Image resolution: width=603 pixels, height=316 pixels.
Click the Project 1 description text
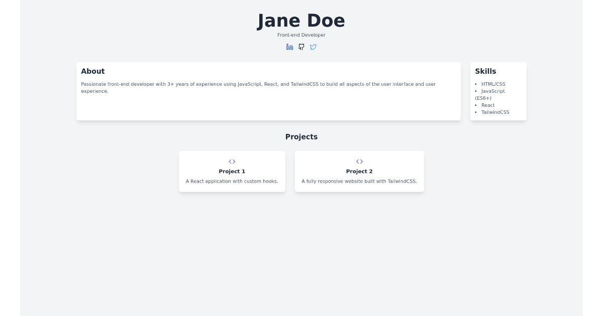tap(232, 181)
